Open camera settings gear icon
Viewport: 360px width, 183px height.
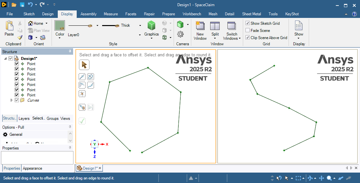pyautogui.click(x=180, y=34)
